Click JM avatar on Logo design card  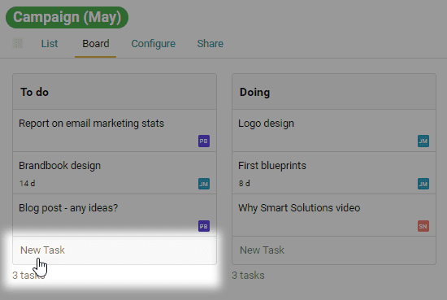(423, 141)
